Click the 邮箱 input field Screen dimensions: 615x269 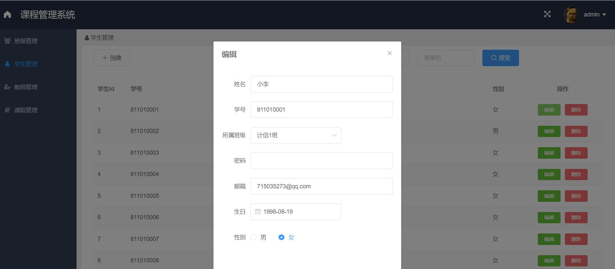[x=322, y=186]
